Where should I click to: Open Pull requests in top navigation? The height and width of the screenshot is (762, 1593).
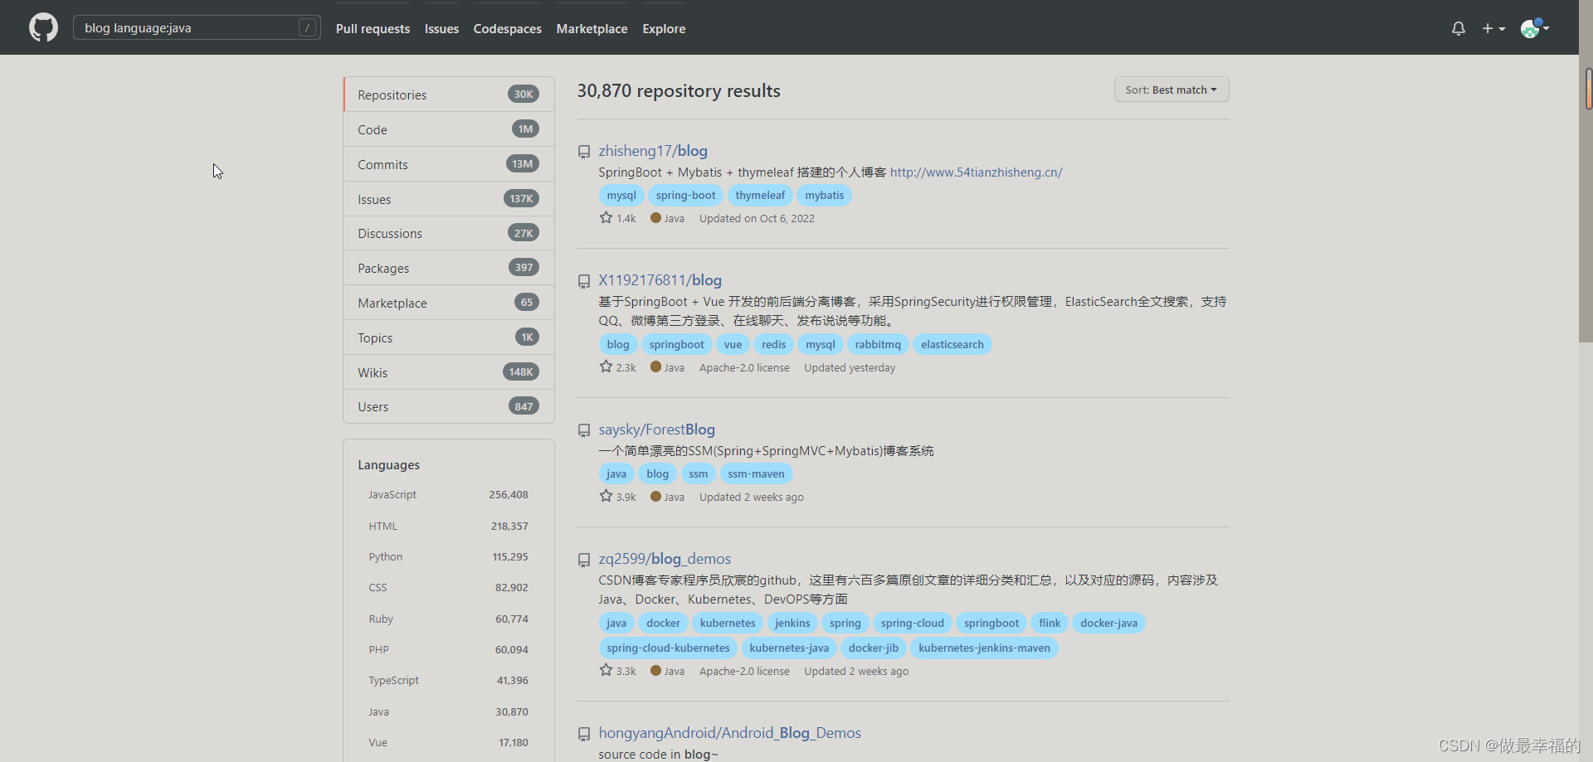tap(373, 28)
